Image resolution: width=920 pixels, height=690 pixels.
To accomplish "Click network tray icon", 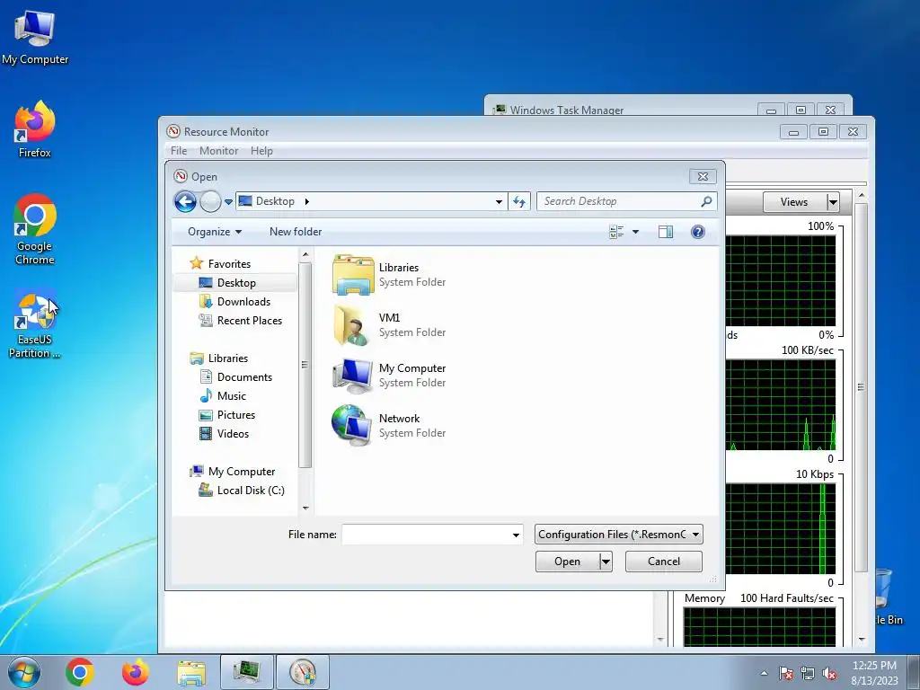I will pyautogui.click(x=808, y=673).
